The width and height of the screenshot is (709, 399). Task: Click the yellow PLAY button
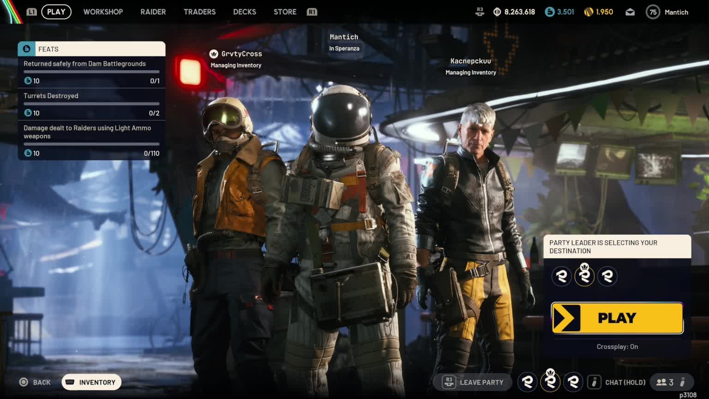pos(617,318)
